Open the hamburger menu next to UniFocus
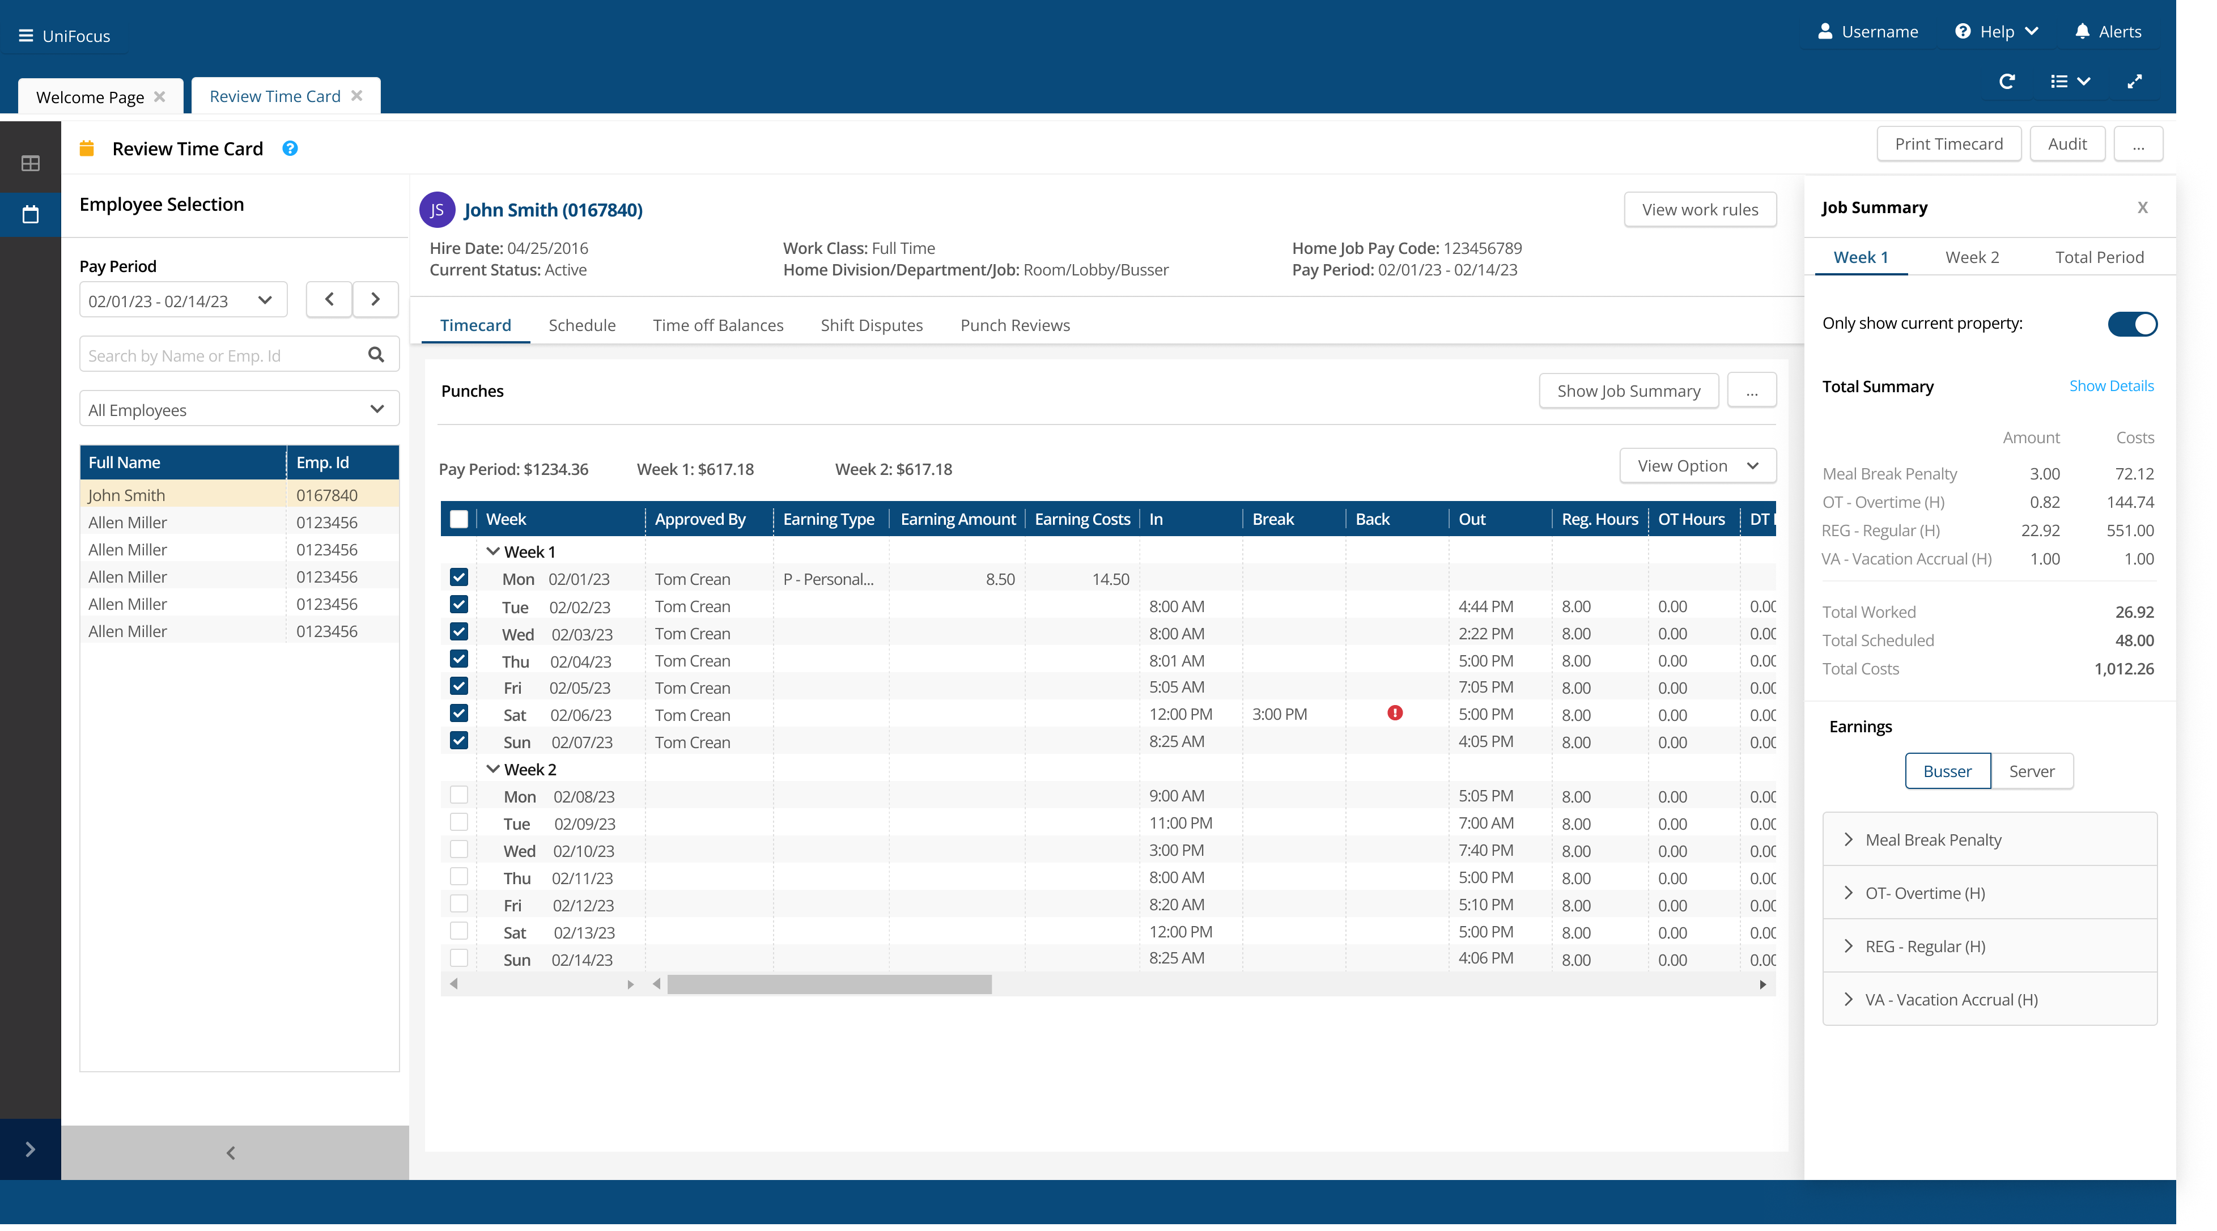2217x1231 pixels. click(x=26, y=36)
